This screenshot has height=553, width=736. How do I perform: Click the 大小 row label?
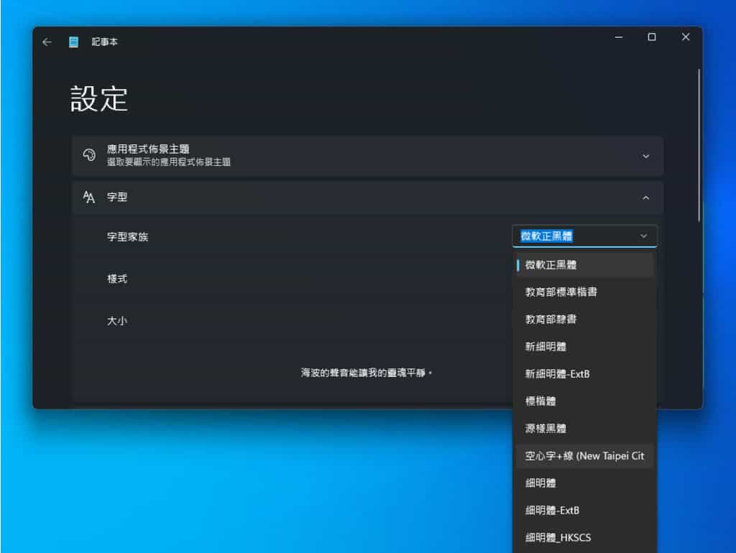[x=117, y=321]
